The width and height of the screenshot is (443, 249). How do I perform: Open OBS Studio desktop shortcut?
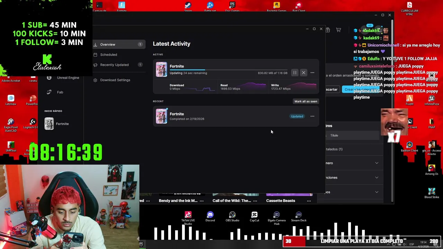click(x=232, y=216)
